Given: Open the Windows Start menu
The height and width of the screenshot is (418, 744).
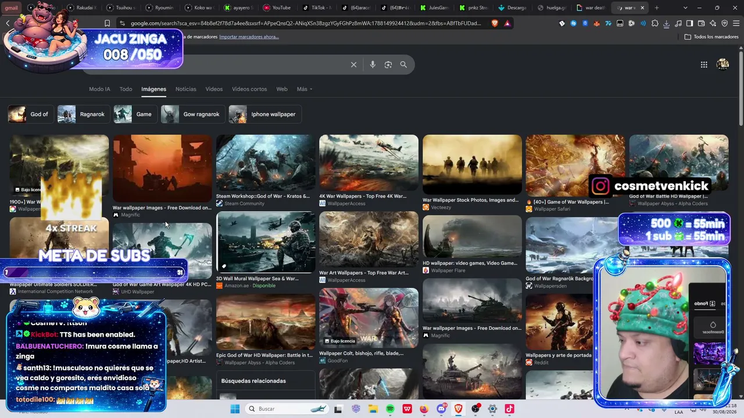Looking at the screenshot, I should click(x=235, y=409).
